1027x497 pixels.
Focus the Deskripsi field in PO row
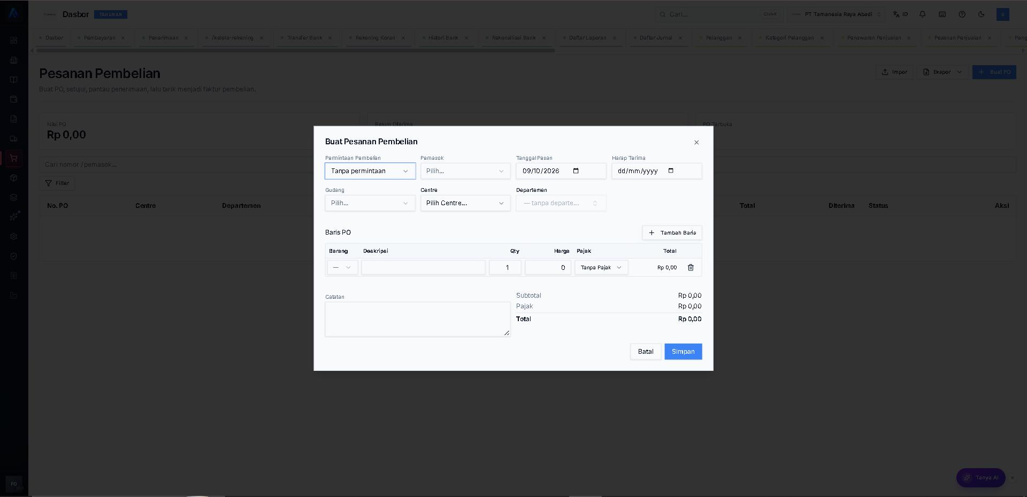point(424,267)
